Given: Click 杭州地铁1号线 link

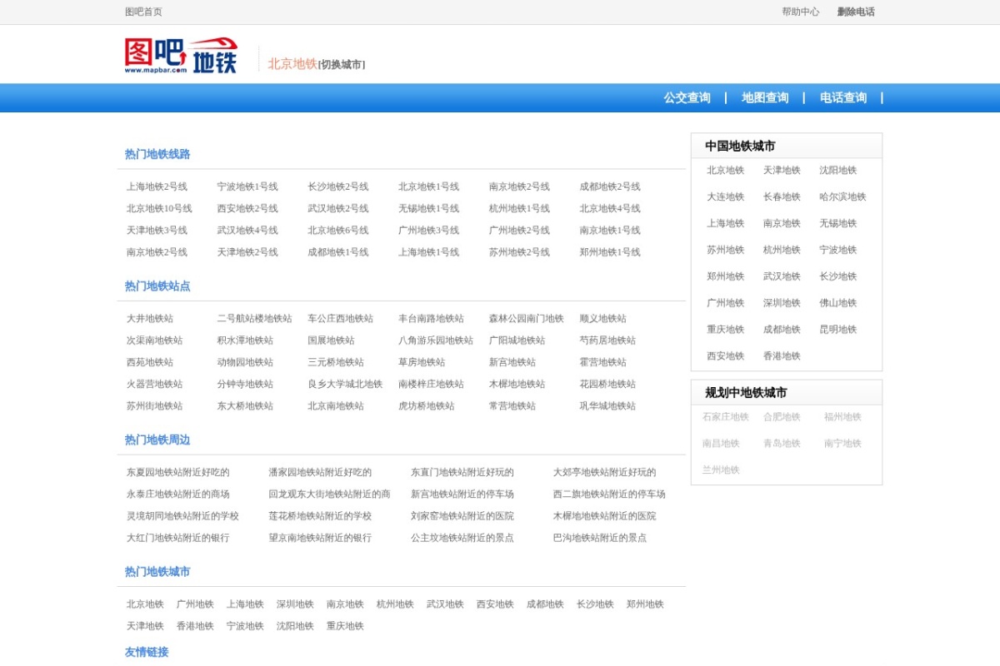Looking at the screenshot, I should tap(519, 208).
